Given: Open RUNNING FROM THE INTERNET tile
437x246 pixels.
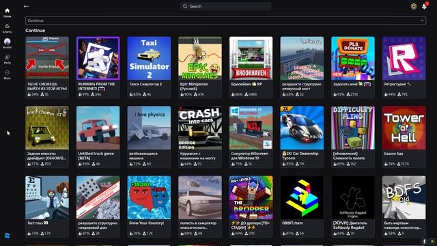Looking at the screenshot, I should (x=98, y=67).
